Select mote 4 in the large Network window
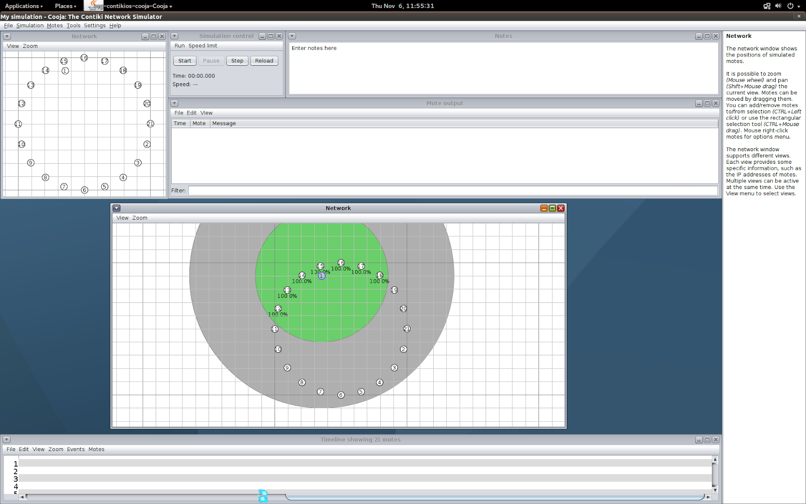Screen dimensions: 806x504 (380, 383)
